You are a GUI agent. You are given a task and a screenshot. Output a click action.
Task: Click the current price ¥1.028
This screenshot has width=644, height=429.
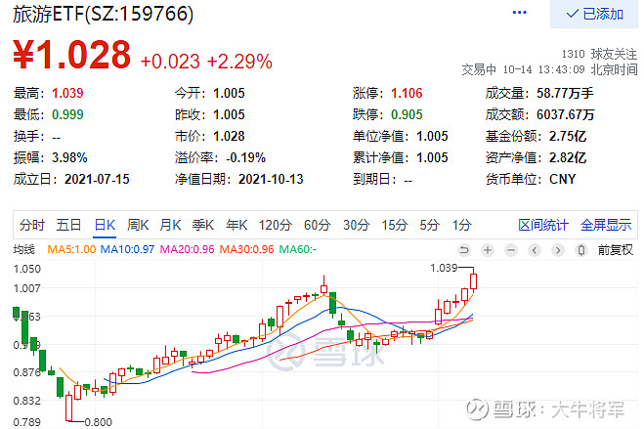[x=72, y=54]
